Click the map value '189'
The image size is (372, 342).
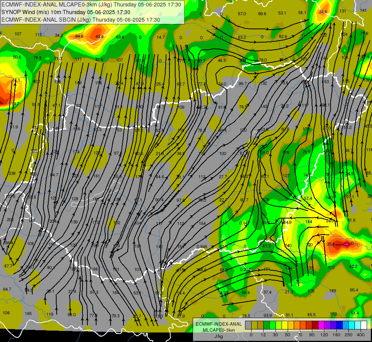(332, 291)
